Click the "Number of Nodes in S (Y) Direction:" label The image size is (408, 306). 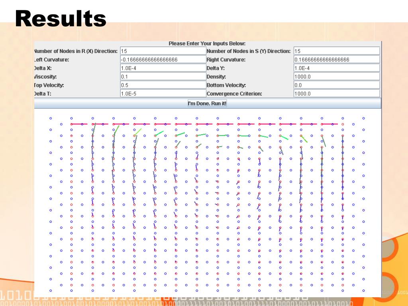(x=249, y=51)
